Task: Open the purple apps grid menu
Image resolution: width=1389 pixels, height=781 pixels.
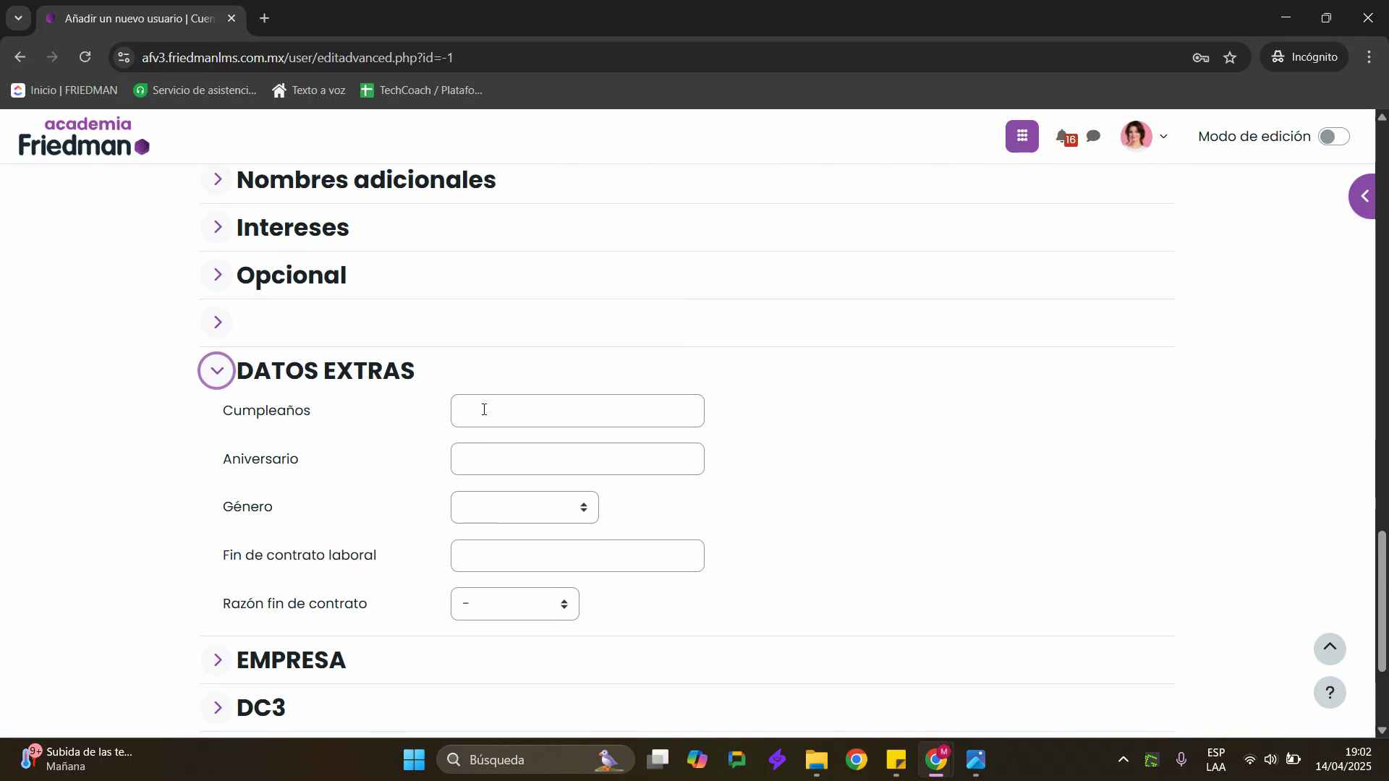Action: tap(1021, 136)
